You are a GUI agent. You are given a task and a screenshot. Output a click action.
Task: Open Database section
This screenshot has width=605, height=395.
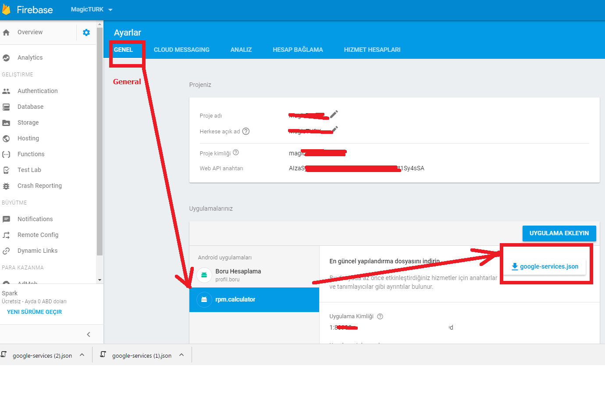[x=31, y=107]
